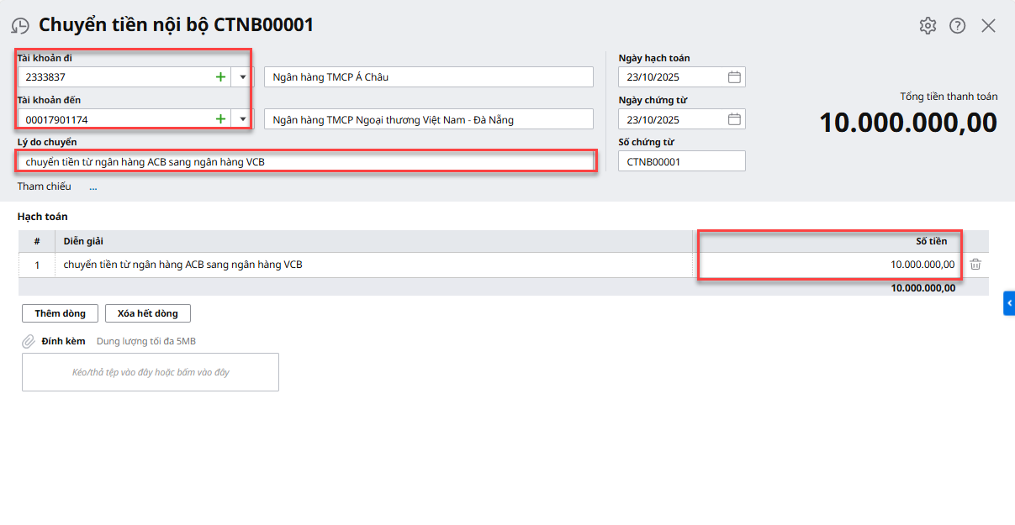This screenshot has width=1015, height=525.
Task: Click the Xóa hết dòng button
Action: point(148,313)
